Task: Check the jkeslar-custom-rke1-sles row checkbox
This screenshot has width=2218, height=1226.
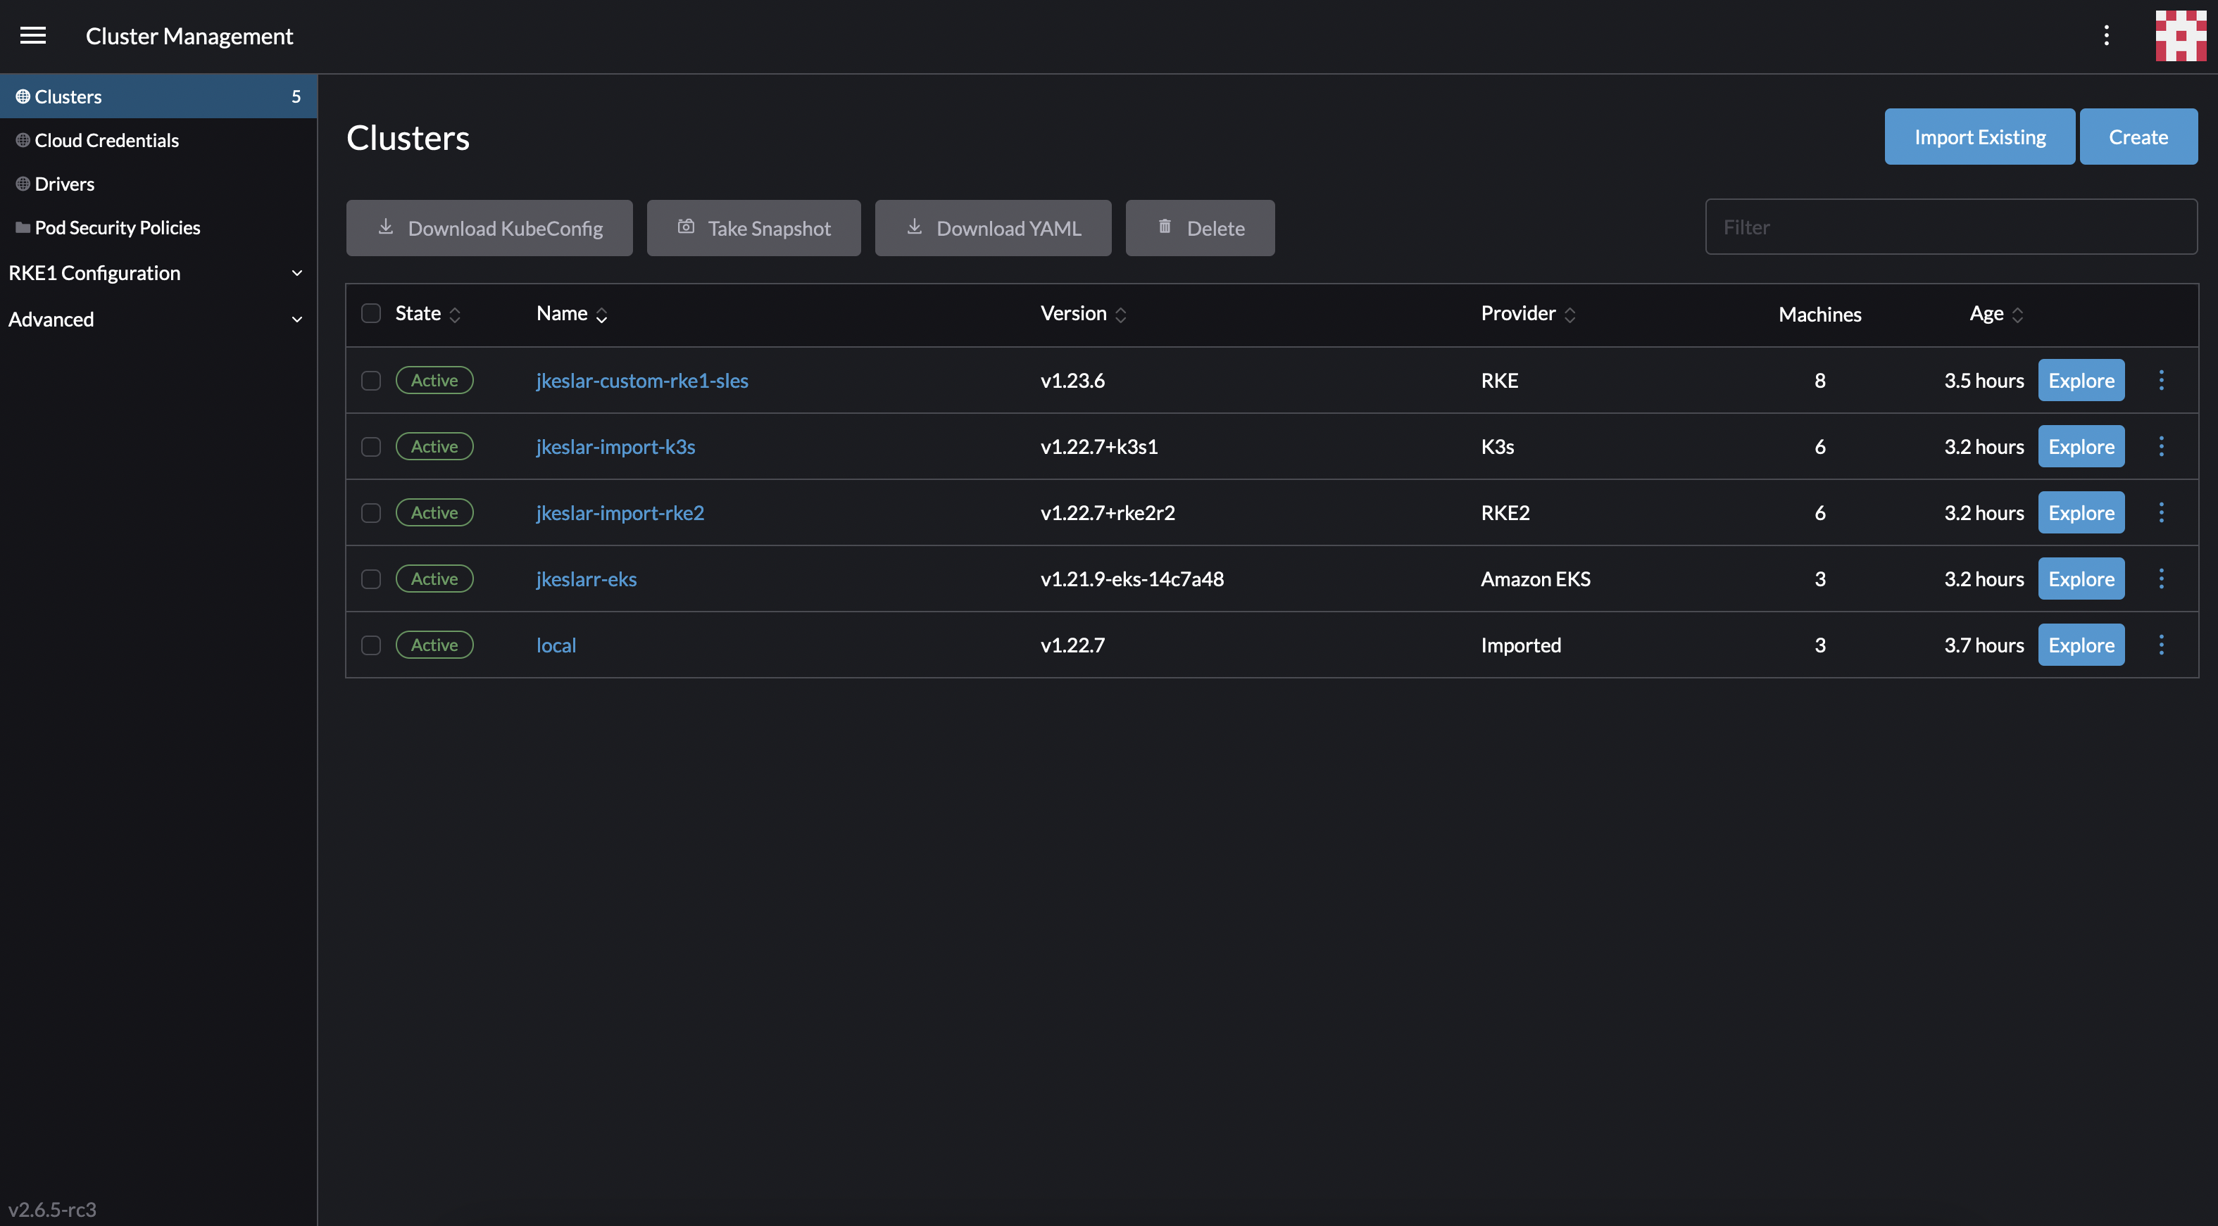Action: point(371,380)
